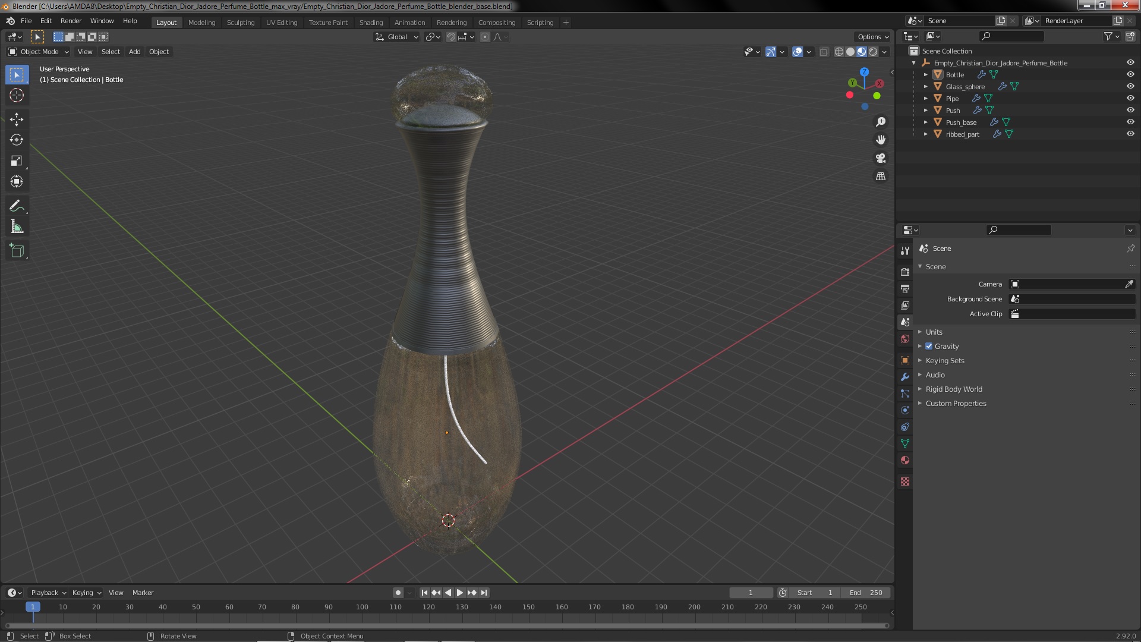
Task: Expand the Rigid Body World panel
Action: point(953,389)
